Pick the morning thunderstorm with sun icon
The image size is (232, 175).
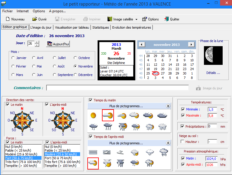point(122,127)
